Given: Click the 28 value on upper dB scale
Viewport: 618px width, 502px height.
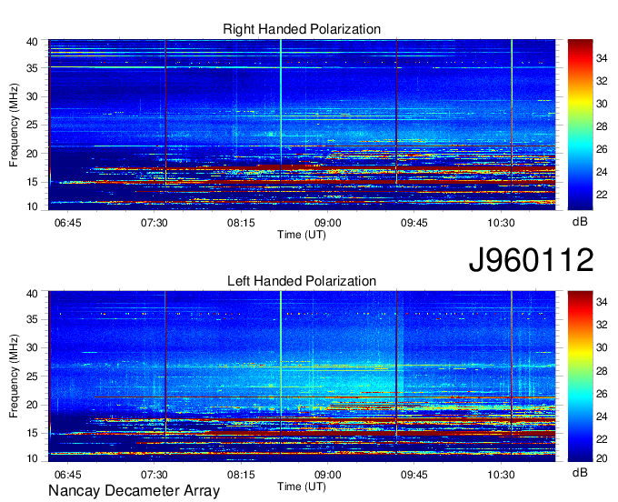Looking at the screenshot, I should (602, 126).
